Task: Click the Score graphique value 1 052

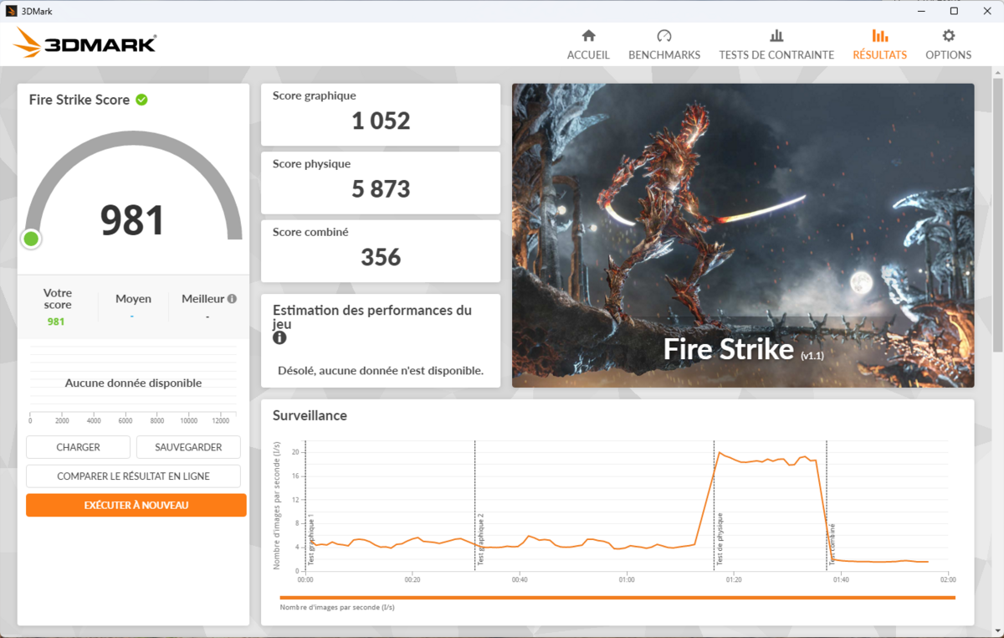Action: [x=381, y=121]
